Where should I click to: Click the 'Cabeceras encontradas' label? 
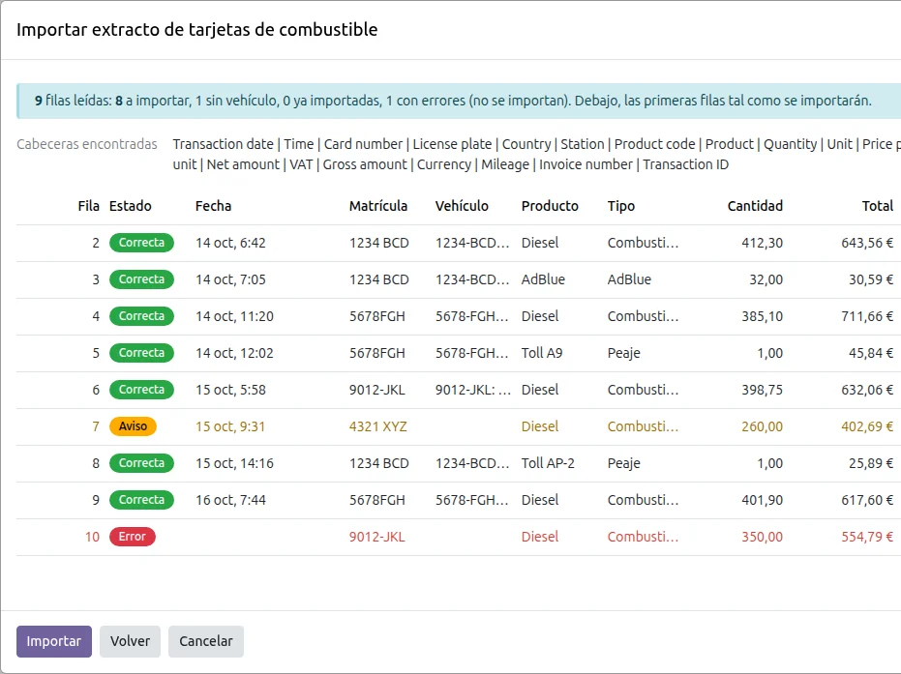[87, 144]
